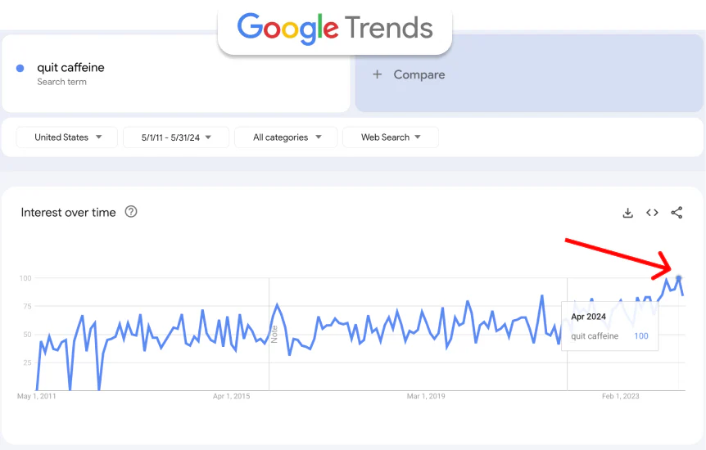Open the Interest over time help icon
The height and width of the screenshot is (450, 706).
[131, 212]
